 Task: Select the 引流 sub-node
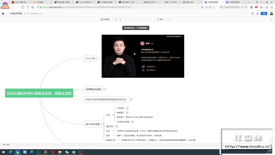pos(108,115)
